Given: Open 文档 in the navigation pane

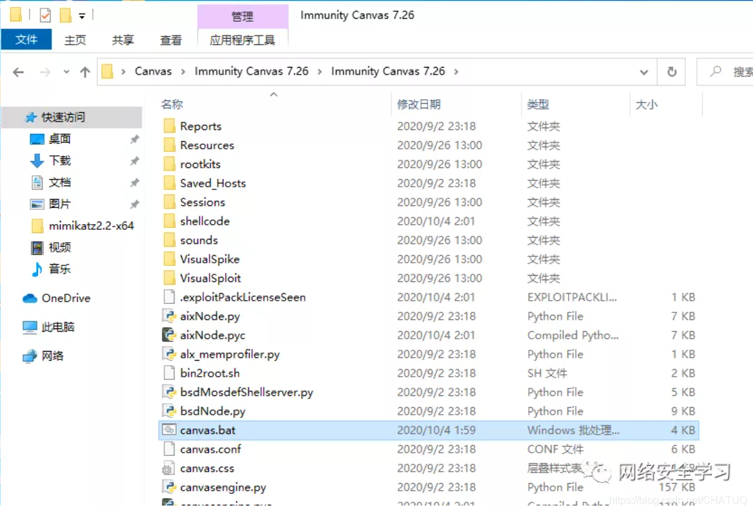Looking at the screenshot, I should click(x=59, y=182).
